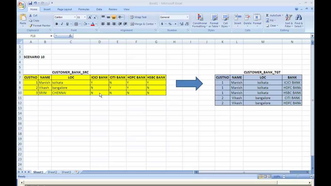This screenshot has height=186, width=331.
Task: Open Format as Table gallery
Action: 214,21
